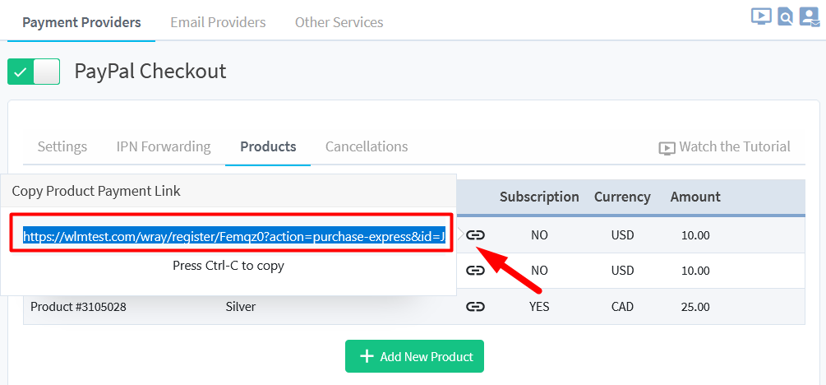Click the video icon beside Watch the Tutorial
Image resolution: width=826 pixels, height=385 pixels.
coord(667,148)
